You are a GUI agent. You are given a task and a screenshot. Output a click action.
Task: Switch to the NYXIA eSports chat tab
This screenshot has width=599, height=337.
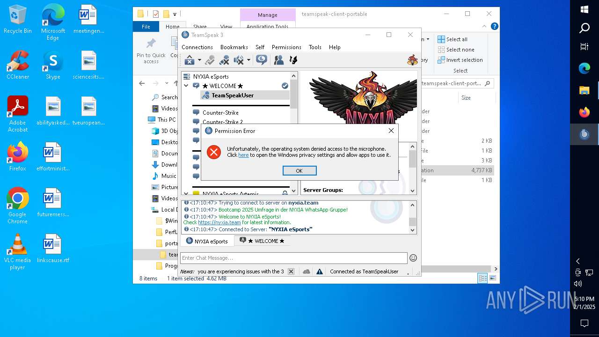(x=206, y=241)
